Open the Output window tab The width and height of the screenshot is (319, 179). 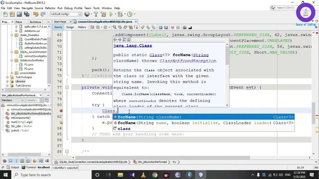13,168
